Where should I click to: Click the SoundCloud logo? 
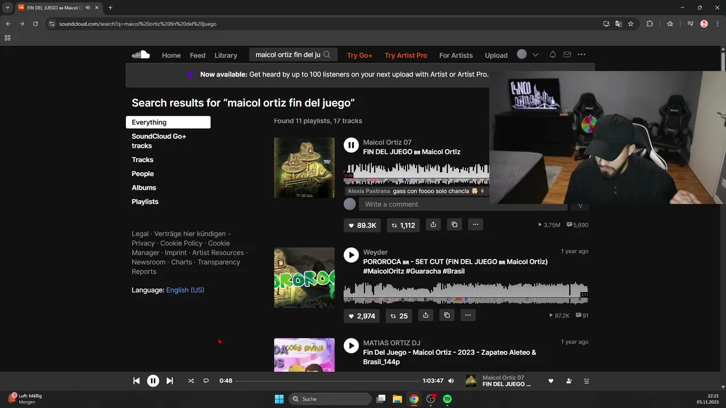tap(141, 55)
